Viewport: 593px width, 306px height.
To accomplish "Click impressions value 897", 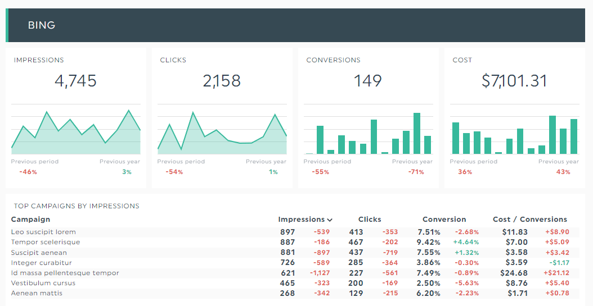I will [x=287, y=232].
